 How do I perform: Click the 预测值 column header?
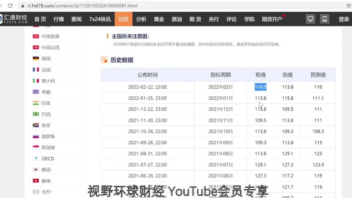318,75
